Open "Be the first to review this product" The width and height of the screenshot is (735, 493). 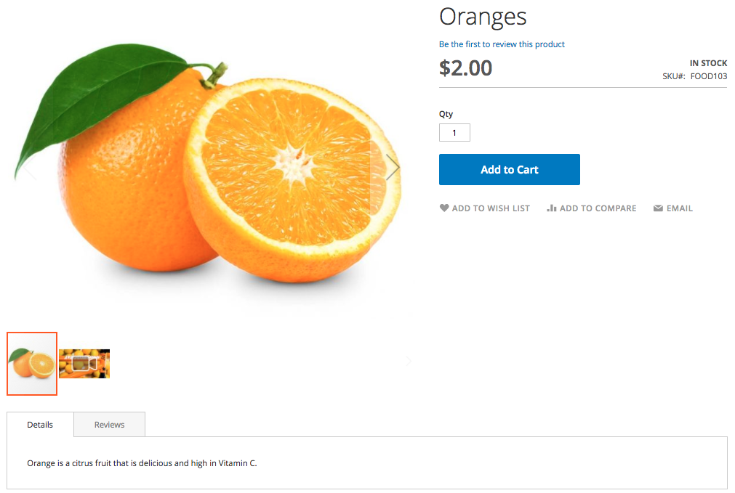[x=502, y=44]
